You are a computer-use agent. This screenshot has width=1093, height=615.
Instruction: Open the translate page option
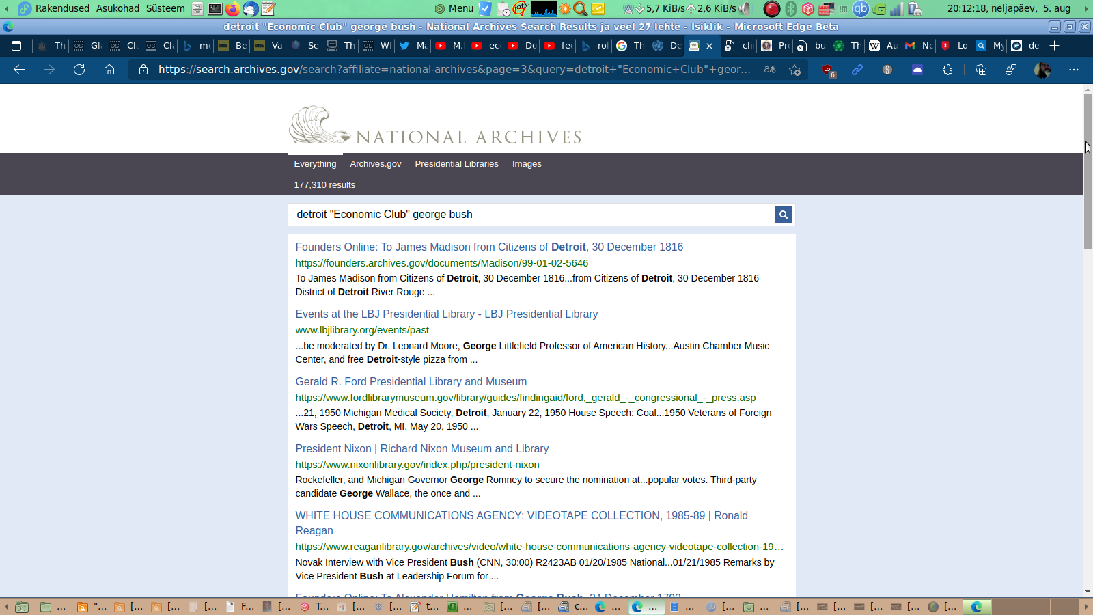click(x=770, y=70)
